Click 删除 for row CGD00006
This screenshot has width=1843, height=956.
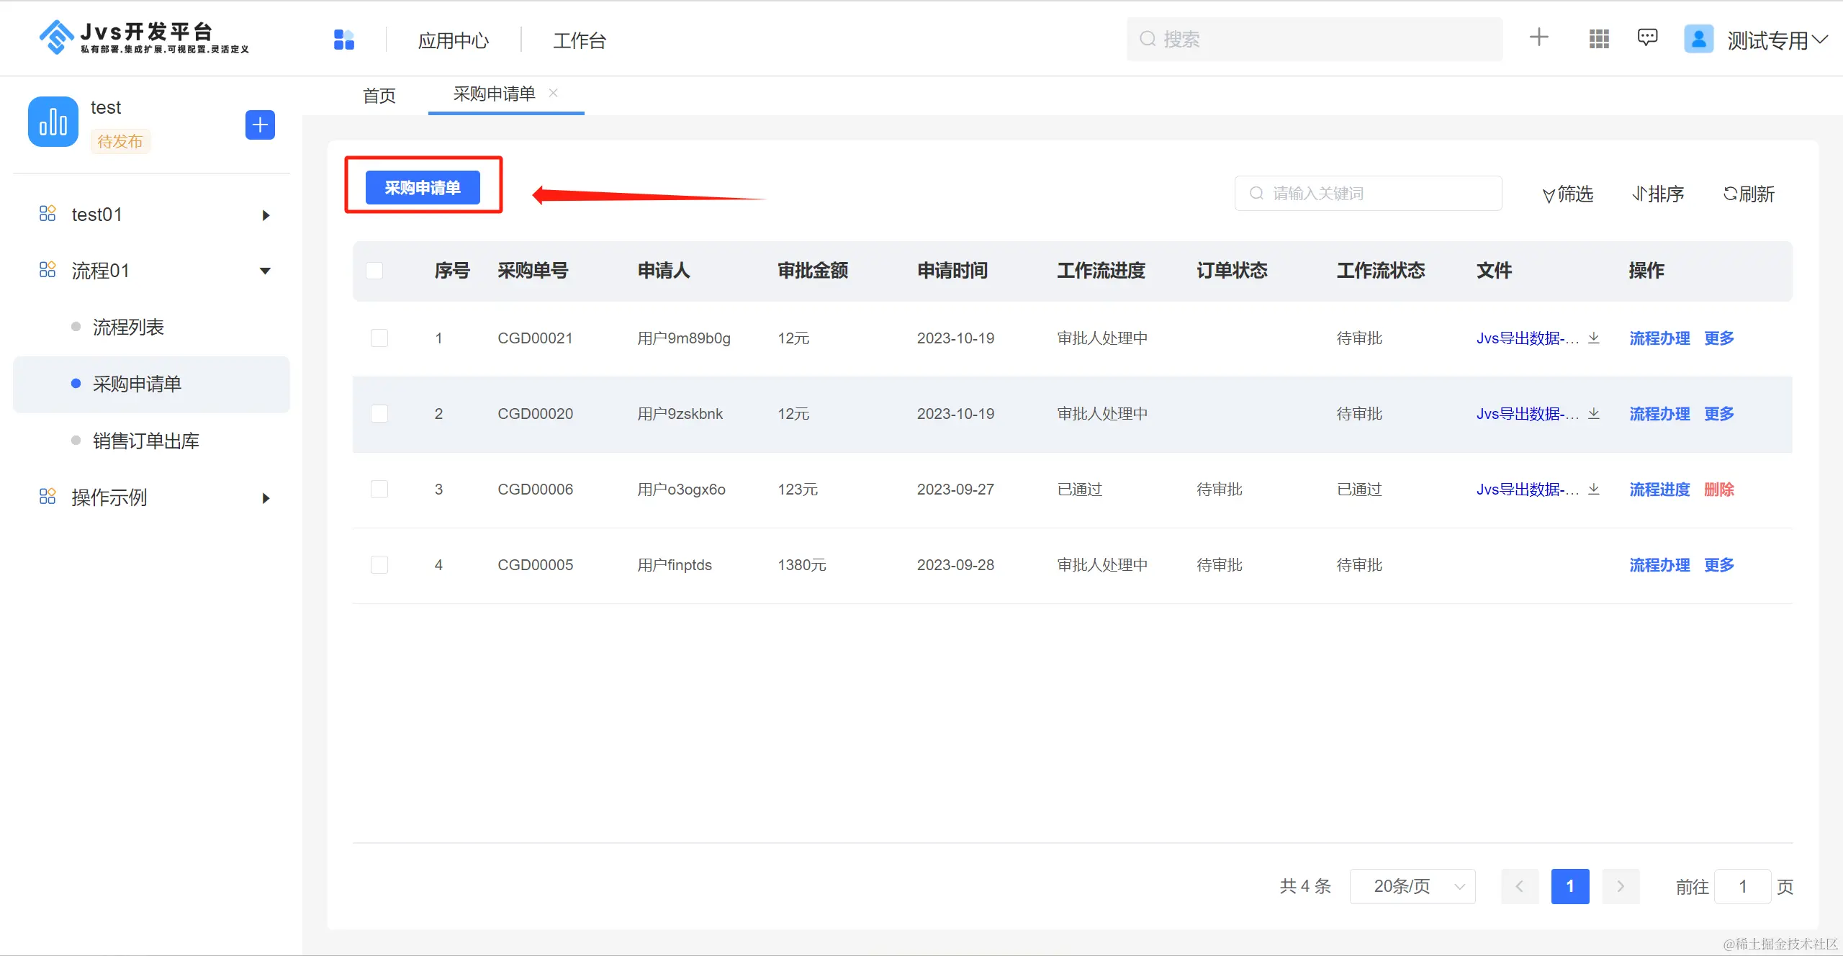pos(1718,490)
